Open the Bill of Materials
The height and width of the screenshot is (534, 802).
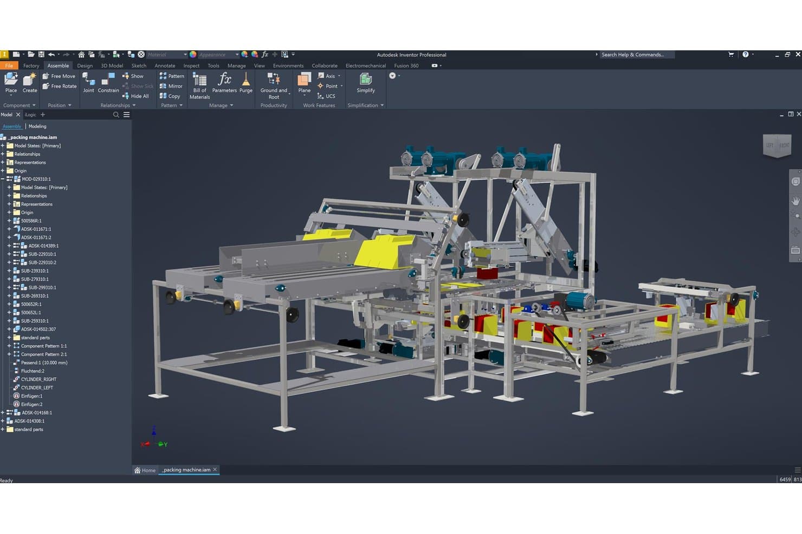[199, 86]
